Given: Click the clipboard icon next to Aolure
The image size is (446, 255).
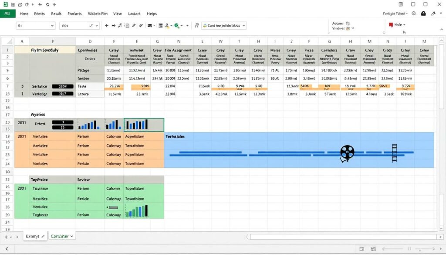Looking at the screenshot, I should click(x=348, y=24).
